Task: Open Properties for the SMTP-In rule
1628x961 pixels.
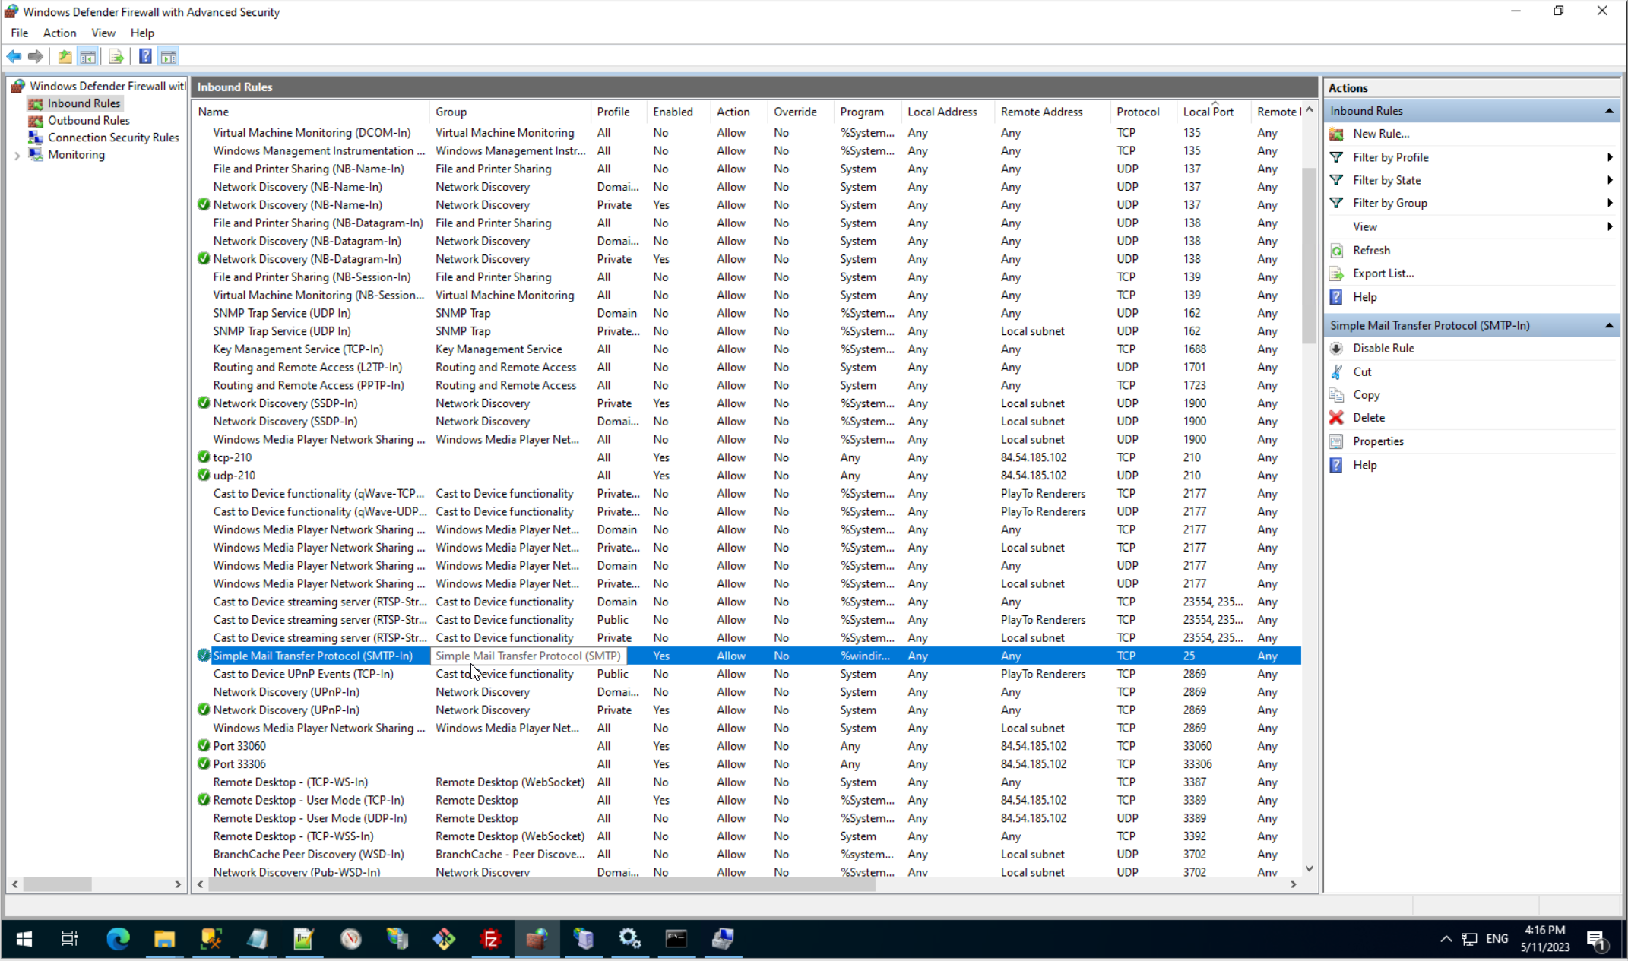Action: (x=1377, y=441)
